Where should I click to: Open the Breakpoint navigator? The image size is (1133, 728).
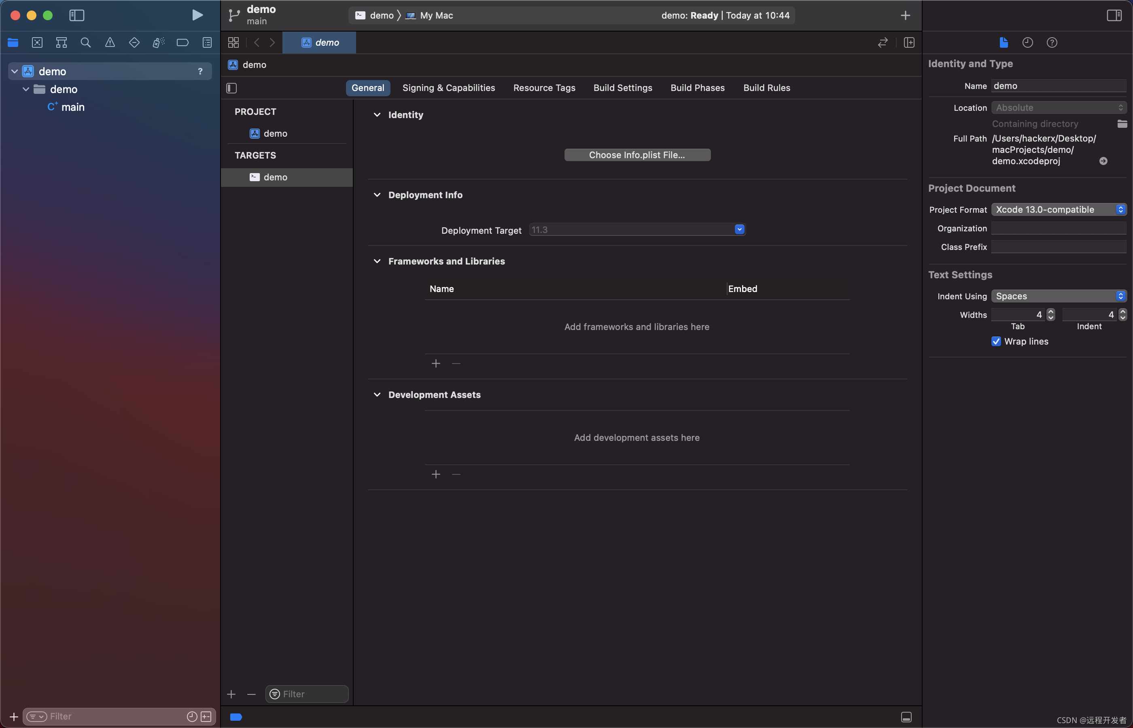[182, 42]
